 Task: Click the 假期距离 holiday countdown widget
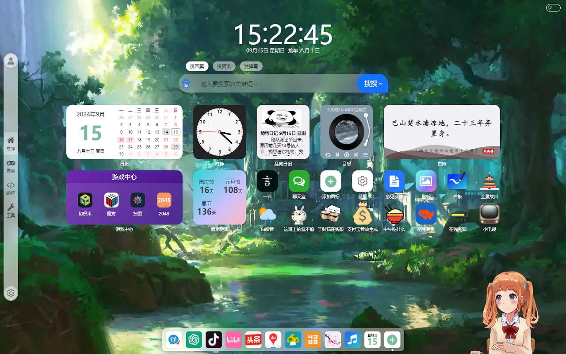[220, 197]
